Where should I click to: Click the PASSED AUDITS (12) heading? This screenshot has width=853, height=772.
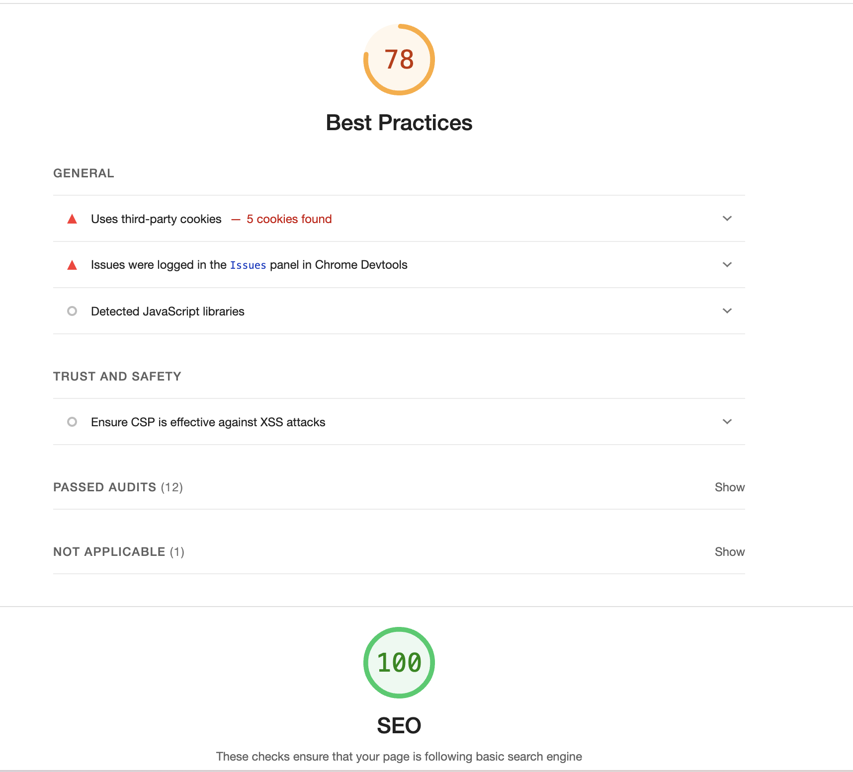point(118,487)
